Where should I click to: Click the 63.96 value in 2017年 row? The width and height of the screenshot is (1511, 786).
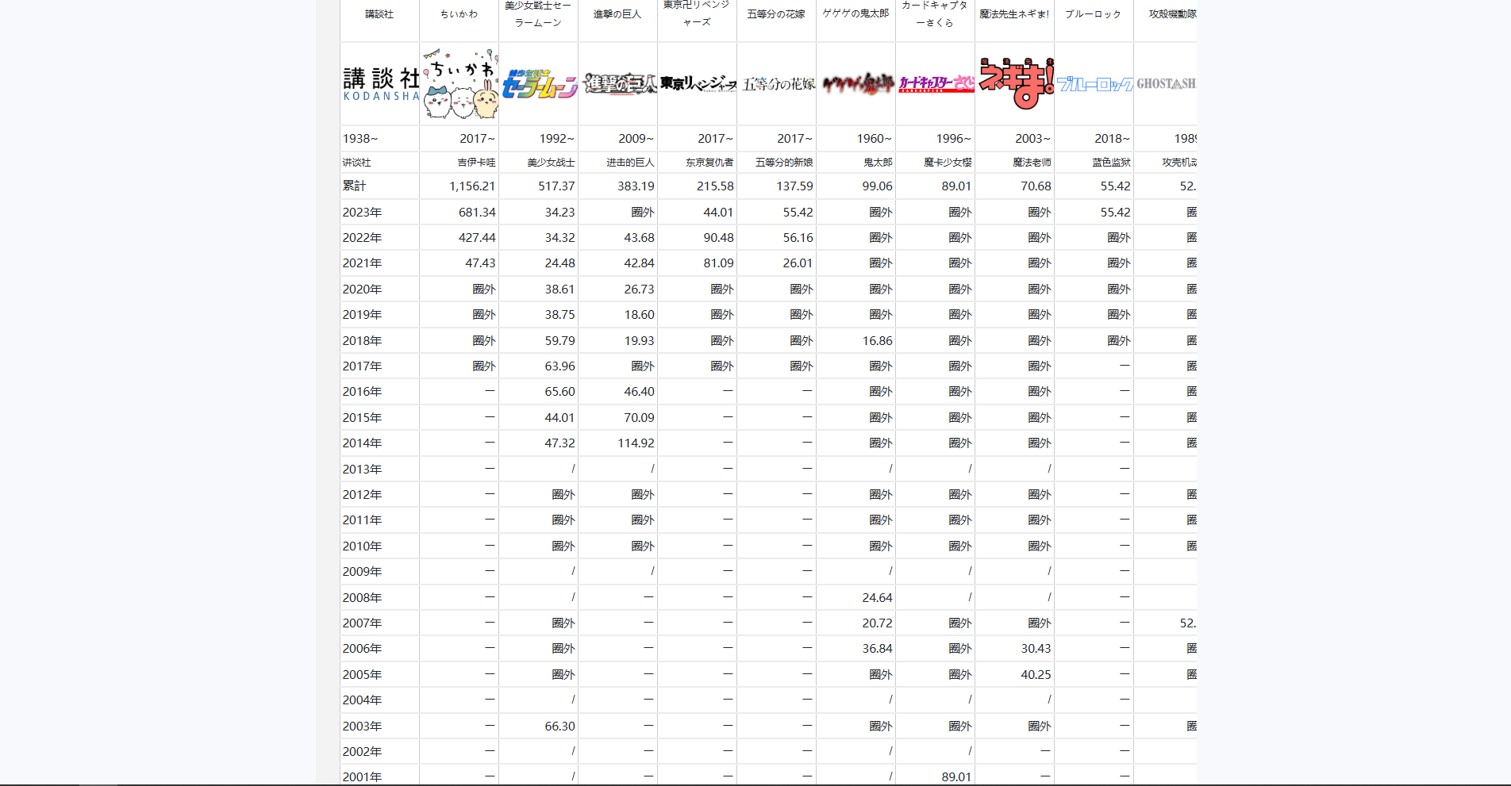(559, 366)
